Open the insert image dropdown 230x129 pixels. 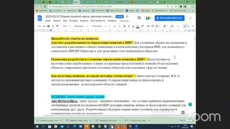(x=158, y=26)
